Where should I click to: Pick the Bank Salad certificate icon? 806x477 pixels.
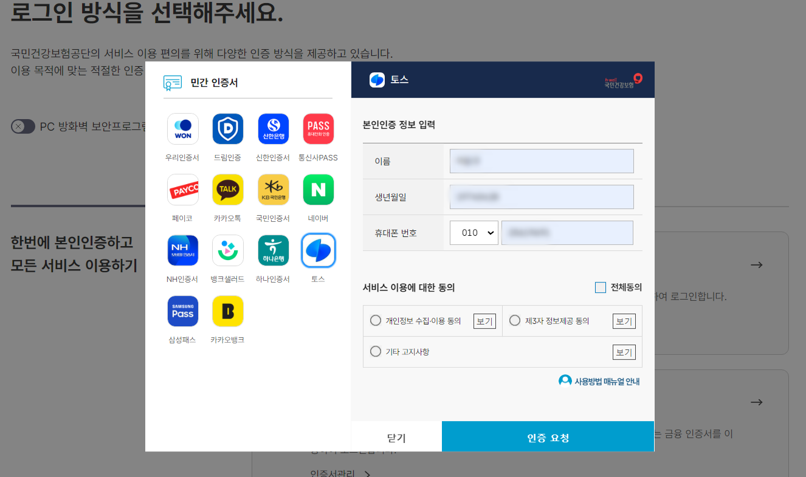point(227,250)
